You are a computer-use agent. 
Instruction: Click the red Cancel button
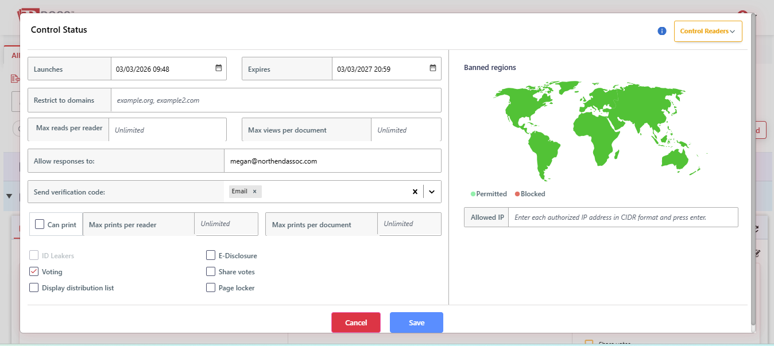click(355, 322)
